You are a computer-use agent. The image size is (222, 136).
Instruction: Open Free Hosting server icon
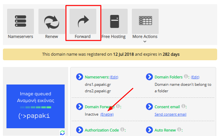(x=114, y=21)
